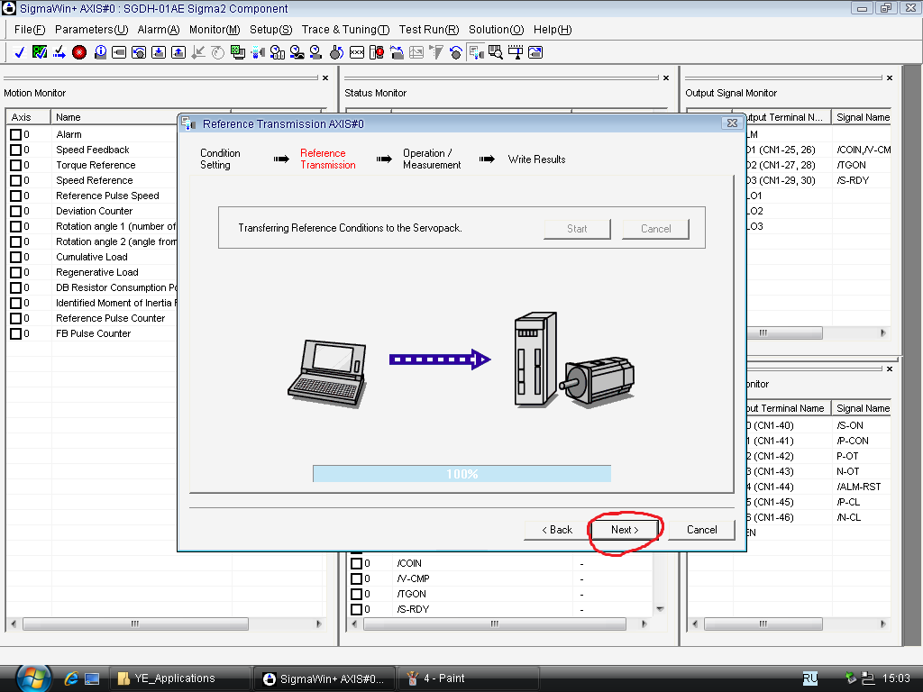Click the Cancel button beside Start
Screen dimensions: 923x692
656,229
